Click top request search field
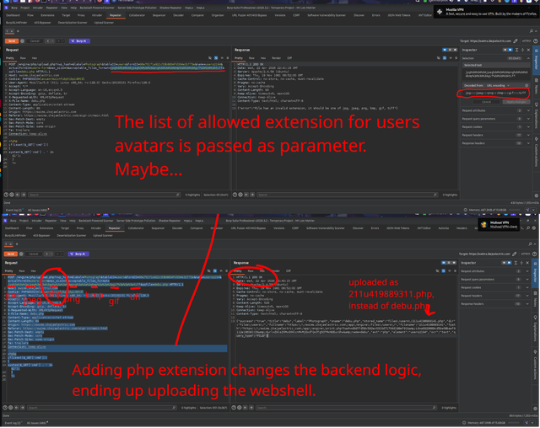Image resolution: width=540 pixels, height=428 pixels. pyautogui.click(x=105, y=195)
